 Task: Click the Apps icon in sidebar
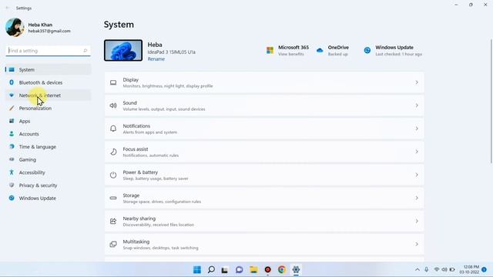tap(12, 121)
